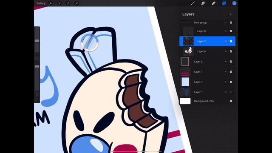Click the light blue Layer 7 thumbnail
The height and width of the screenshot is (153, 272).
185,82
